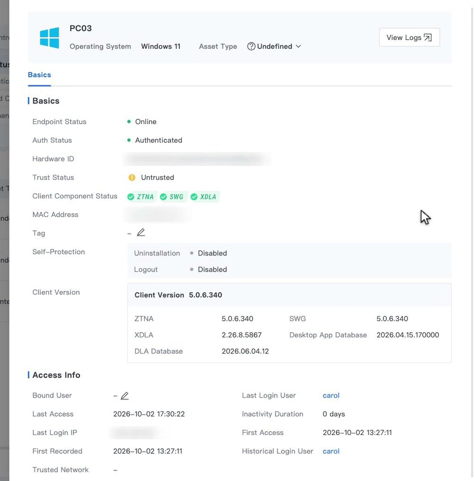This screenshot has height=481, width=474.
Task: Click DLA Database value 2026.06.04.12
Action: pos(245,351)
